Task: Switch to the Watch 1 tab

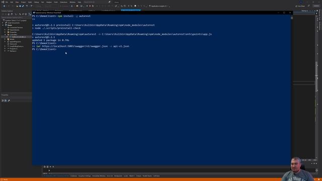Action: point(132,176)
